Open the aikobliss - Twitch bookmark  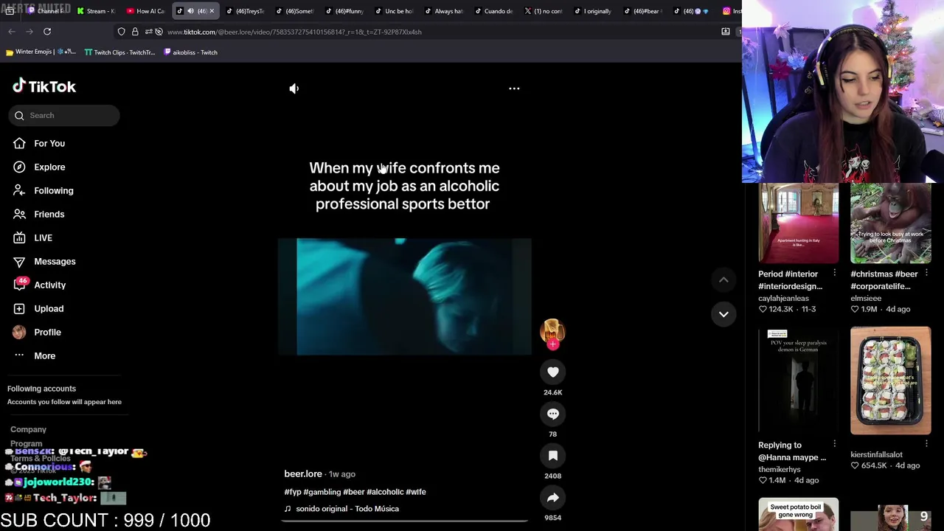click(x=190, y=52)
